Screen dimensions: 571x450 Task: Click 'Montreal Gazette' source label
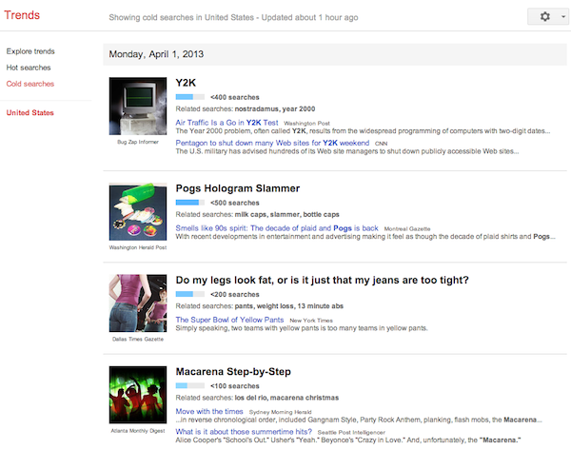point(407,229)
